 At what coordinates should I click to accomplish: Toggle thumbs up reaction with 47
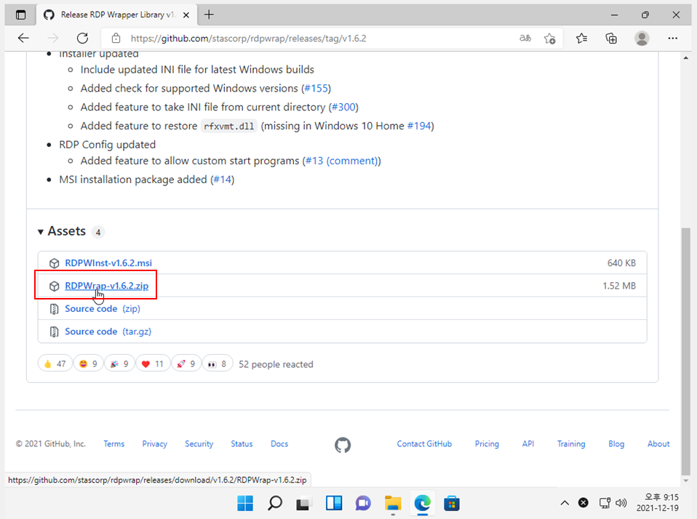point(55,364)
